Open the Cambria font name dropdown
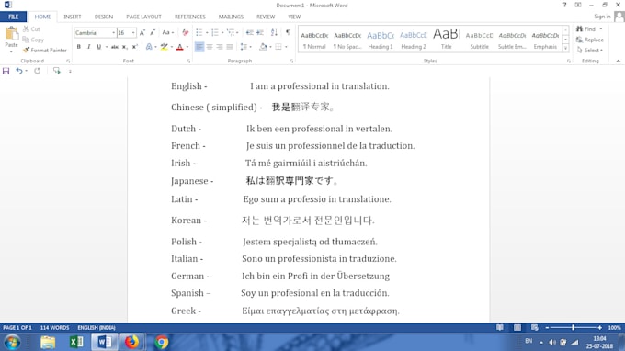This screenshot has height=351, width=625. pos(114,33)
